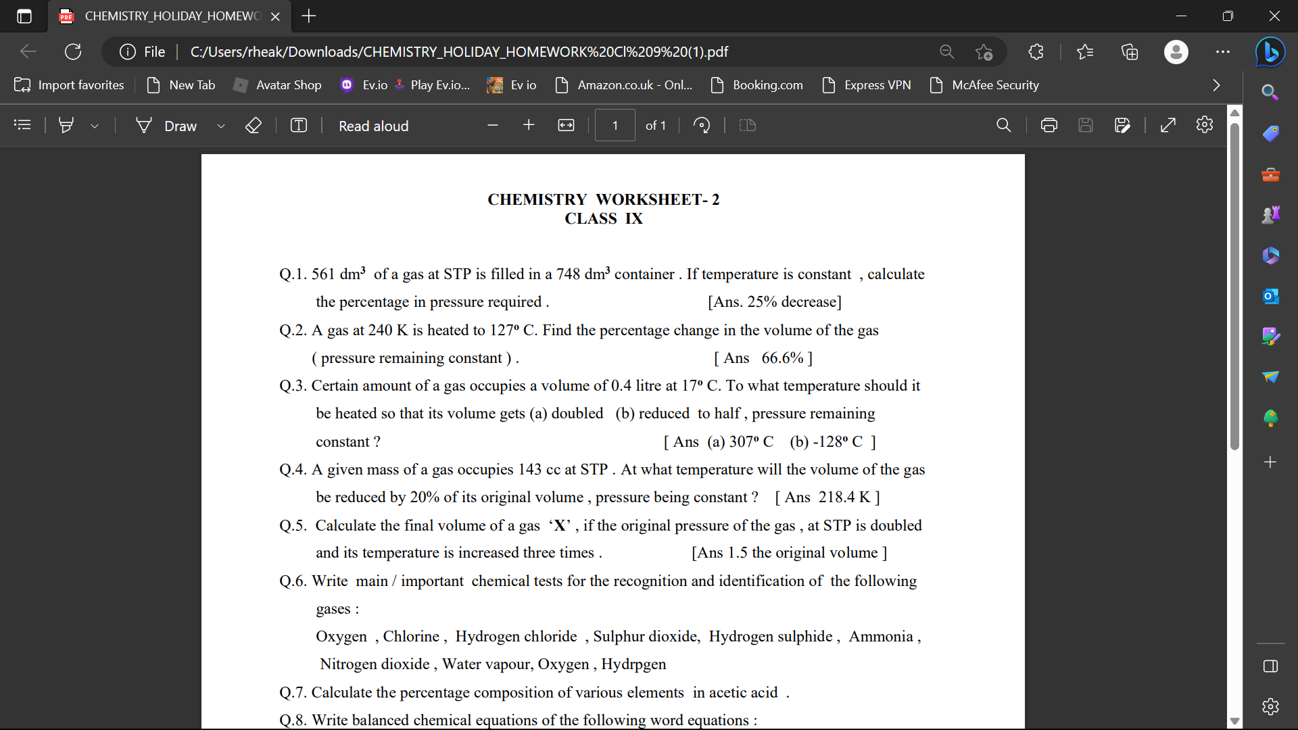Click the page number input field
The height and width of the screenshot is (730, 1298).
615,125
